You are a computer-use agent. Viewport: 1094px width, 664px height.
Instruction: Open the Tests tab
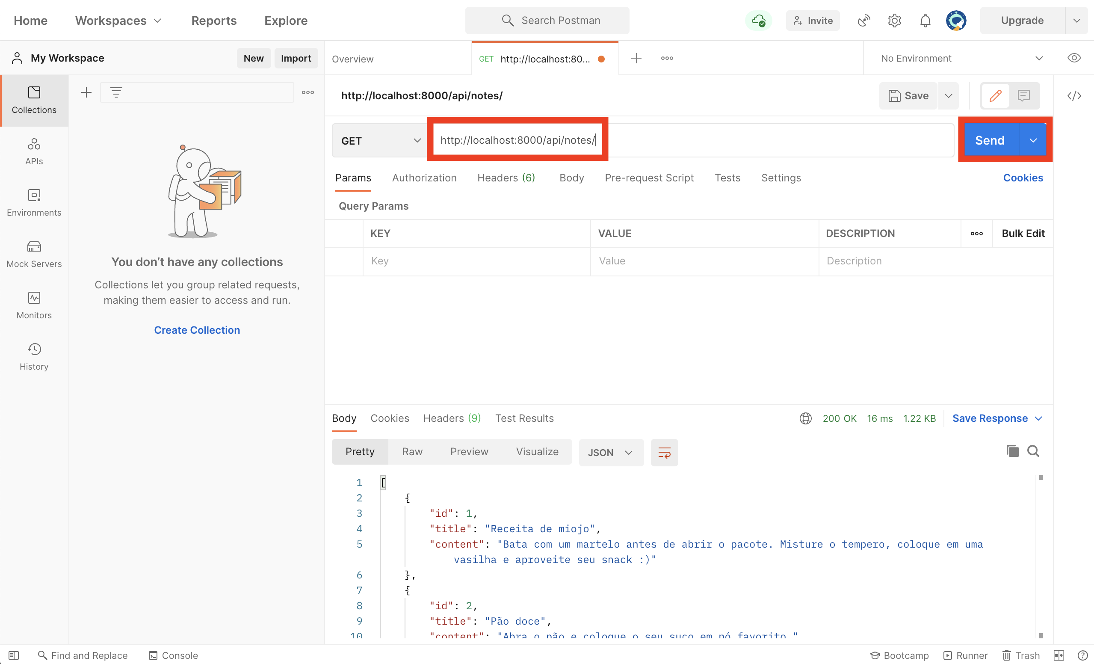[x=727, y=178]
